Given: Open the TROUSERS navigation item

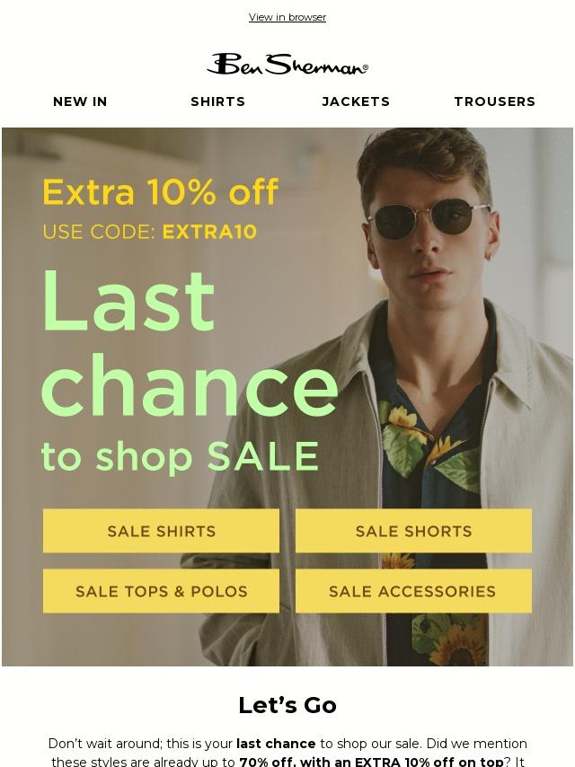Looking at the screenshot, I should coord(495,101).
